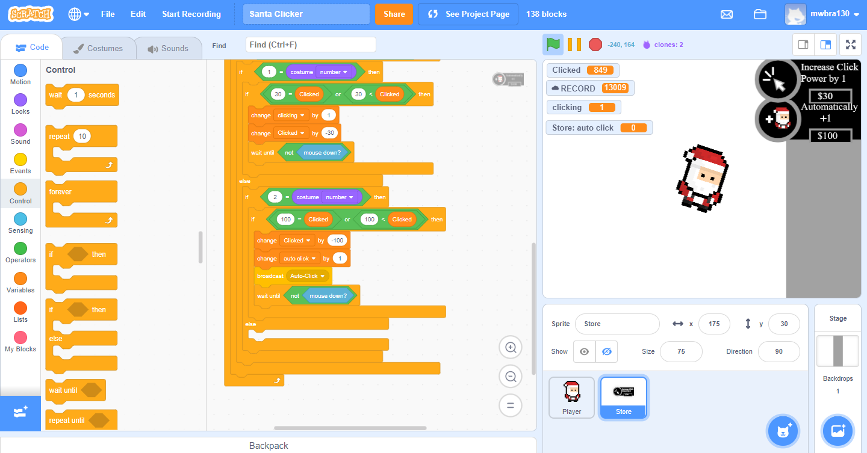Open costume number dropdown in first if block
This screenshot has height=453, width=867.
tap(335, 72)
